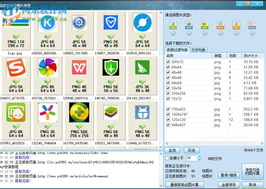The height and width of the screenshot is (189, 266).
Task: Increase the KB size spinner value
Action: [x=199, y=157]
